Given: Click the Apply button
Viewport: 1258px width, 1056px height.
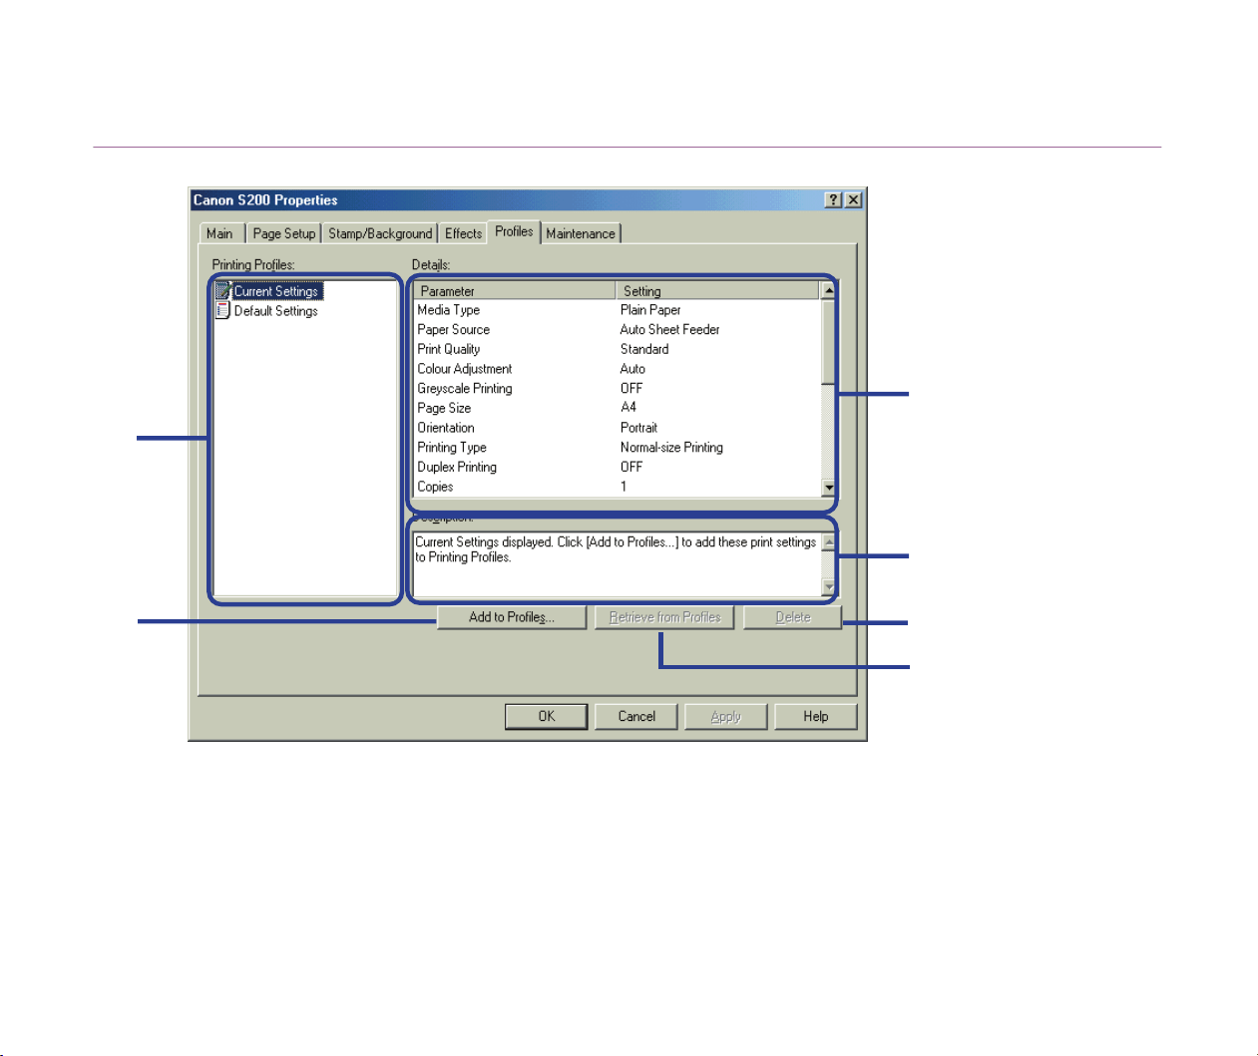Looking at the screenshot, I should (726, 716).
